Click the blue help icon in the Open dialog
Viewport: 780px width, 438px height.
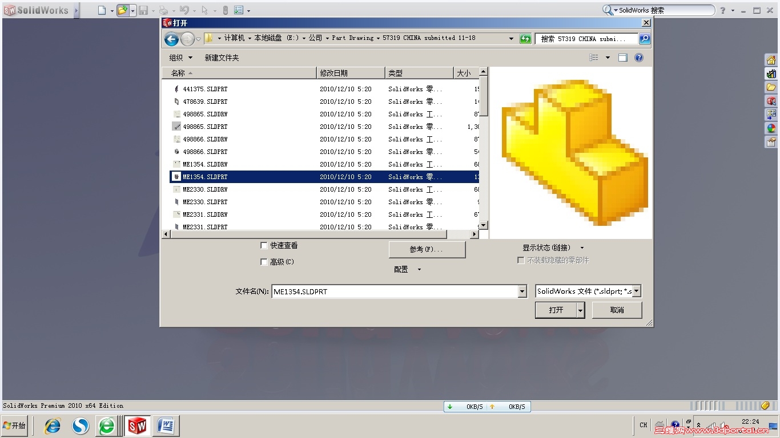(639, 58)
